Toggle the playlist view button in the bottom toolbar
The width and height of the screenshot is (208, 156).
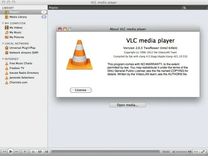33,152
